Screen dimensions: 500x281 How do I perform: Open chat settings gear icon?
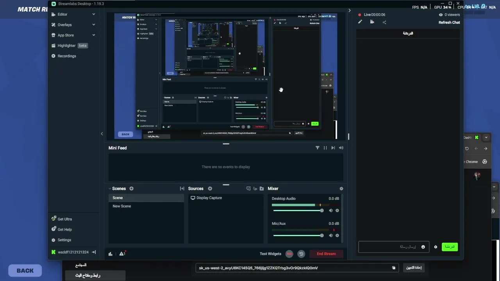(x=436, y=247)
